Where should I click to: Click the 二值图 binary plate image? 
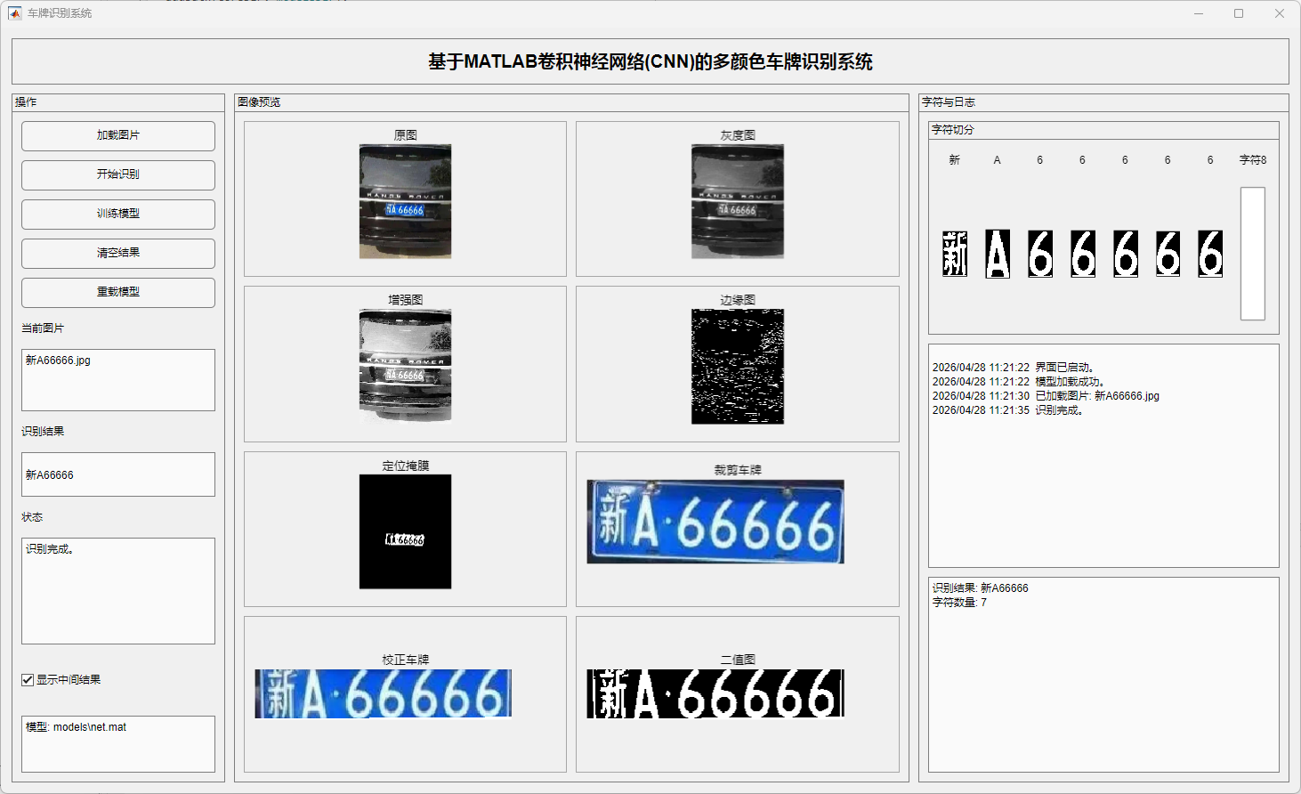(x=715, y=694)
